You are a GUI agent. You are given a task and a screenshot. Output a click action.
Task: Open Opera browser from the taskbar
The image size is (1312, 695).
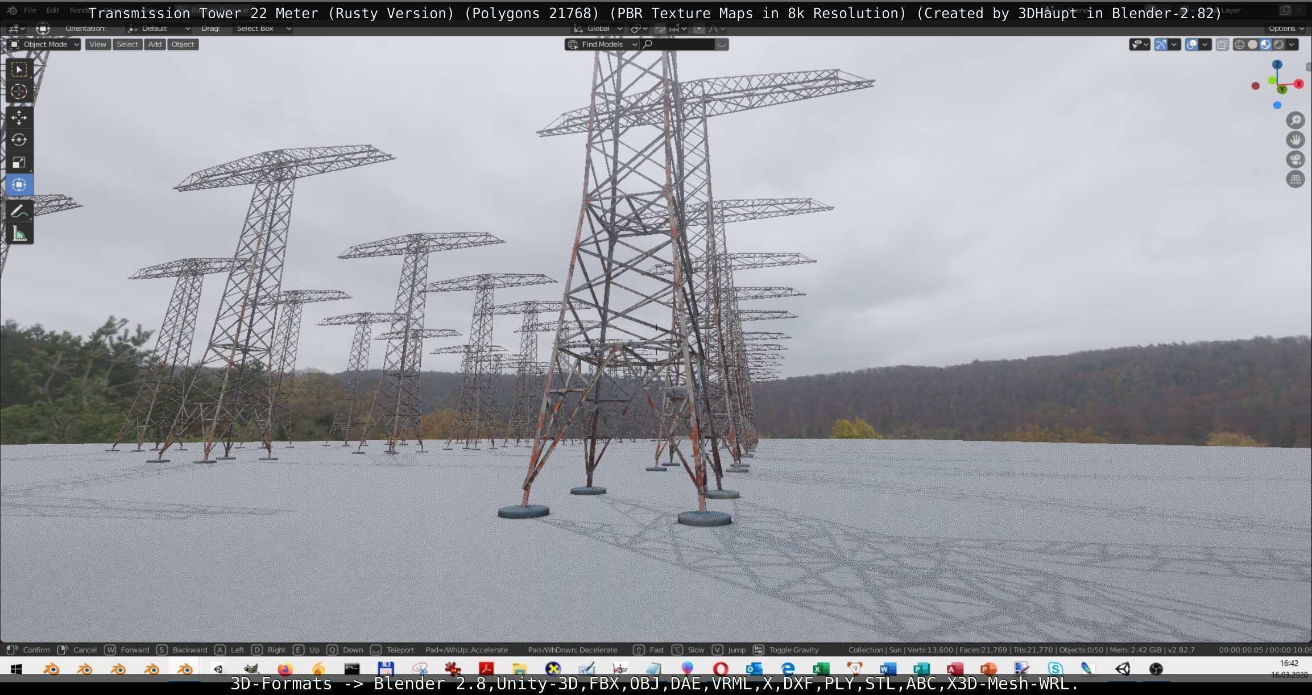point(720,669)
